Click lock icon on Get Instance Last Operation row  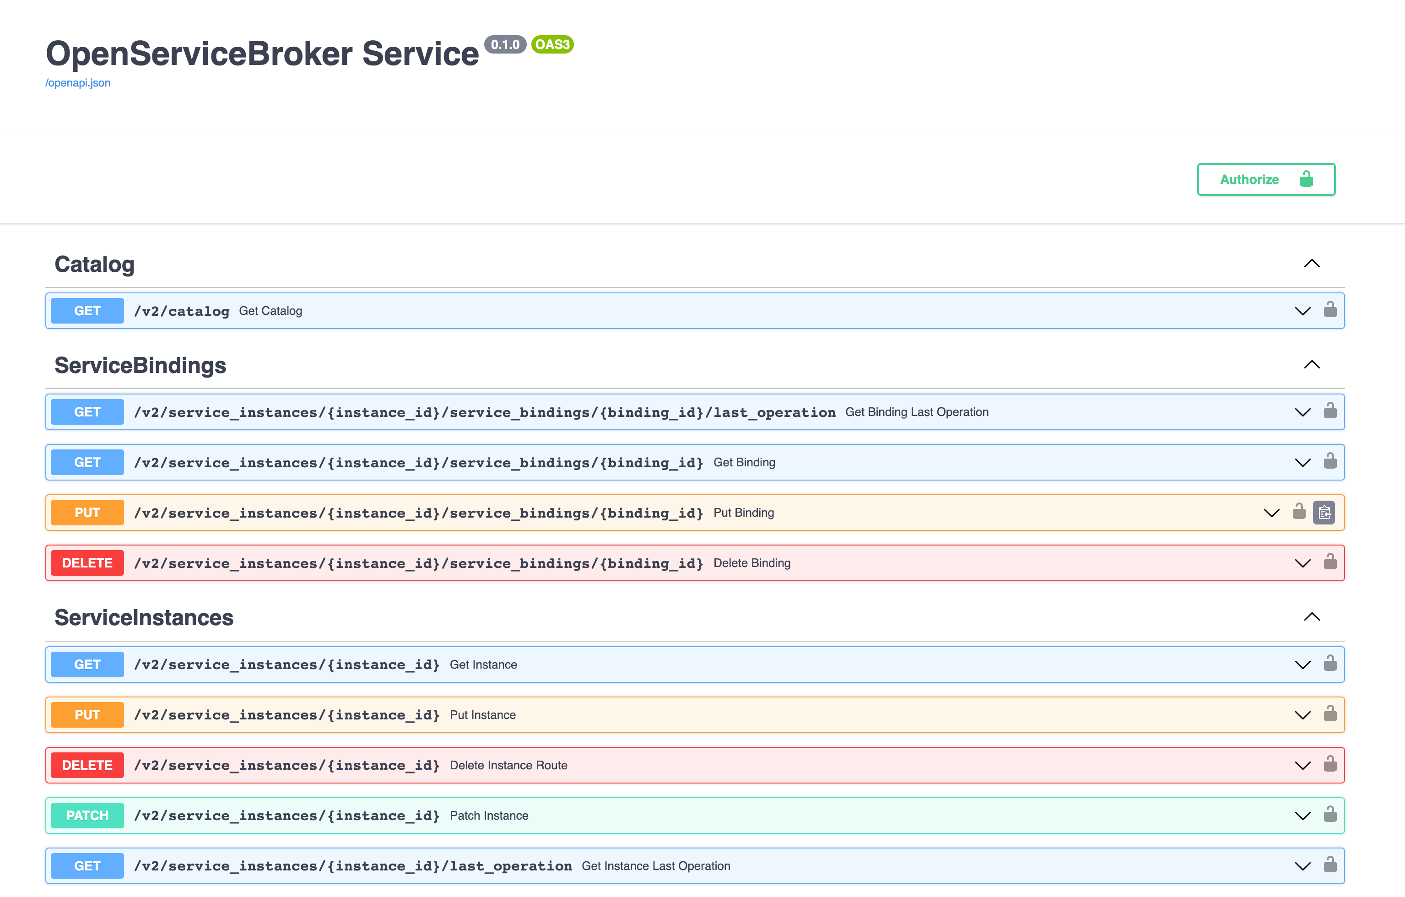[1330, 865]
